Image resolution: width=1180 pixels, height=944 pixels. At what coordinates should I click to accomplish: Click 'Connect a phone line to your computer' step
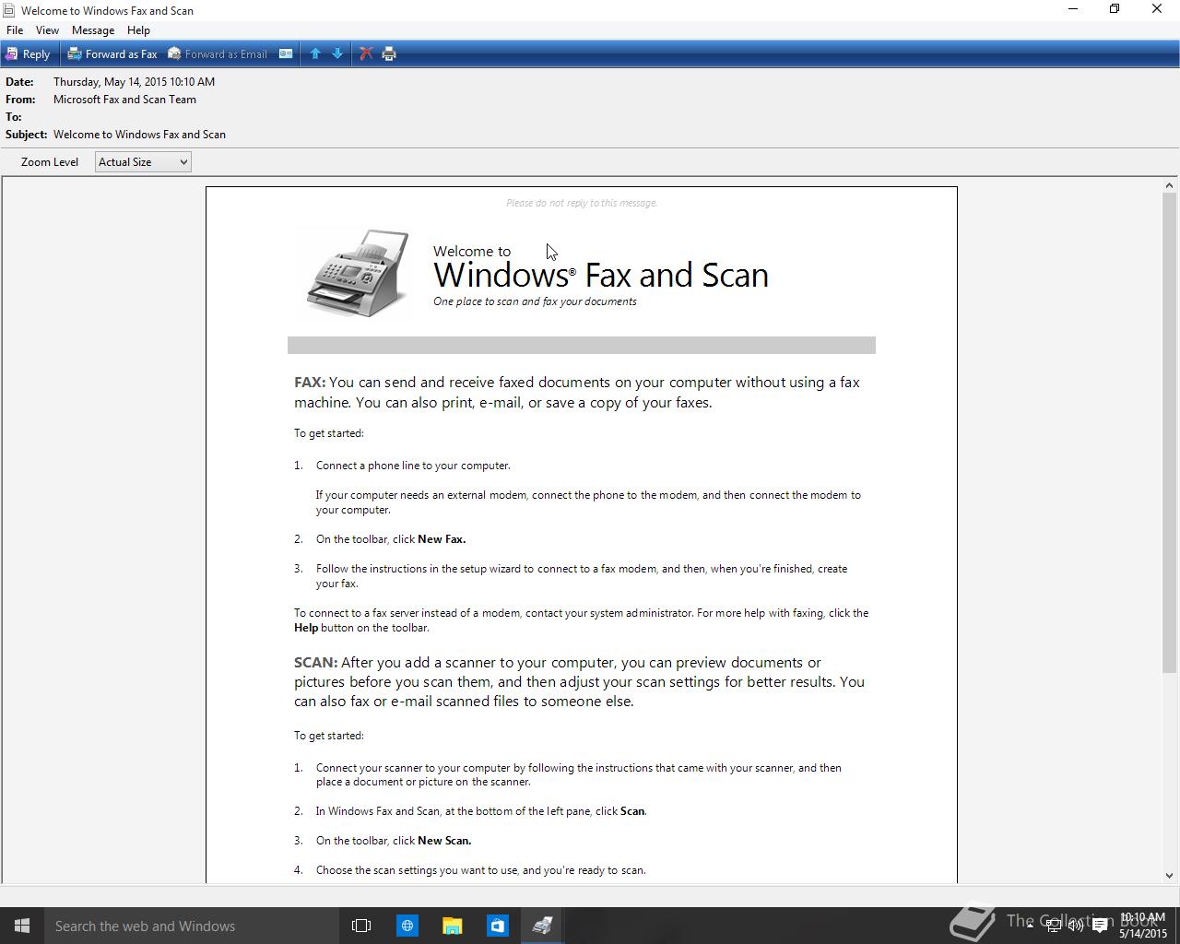(x=413, y=466)
